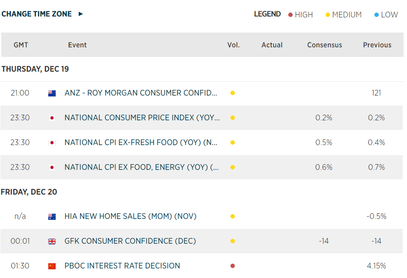Click the Previous column header
The image size is (407, 278).
[x=377, y=45]
